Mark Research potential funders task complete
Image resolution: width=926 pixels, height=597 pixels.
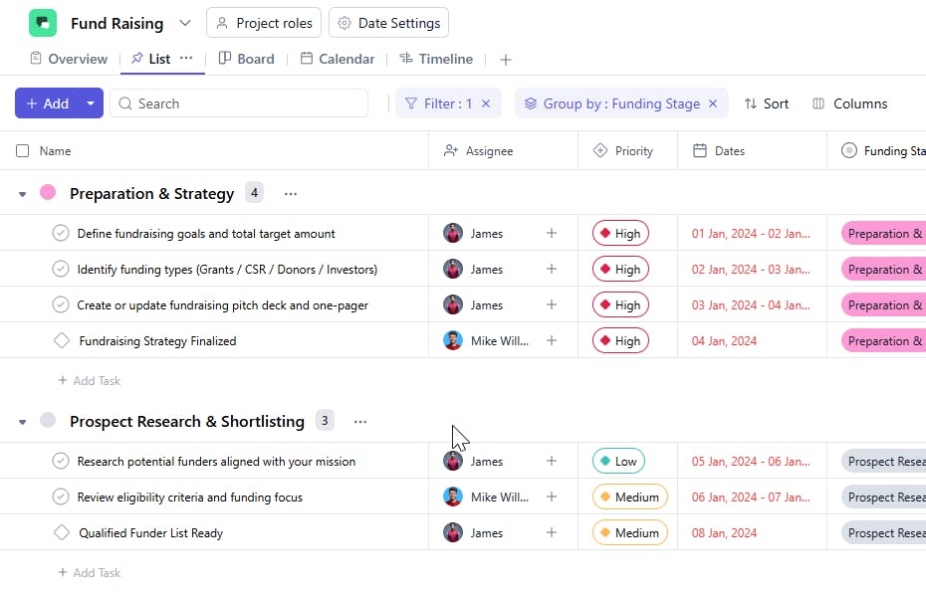pos(60,462)
